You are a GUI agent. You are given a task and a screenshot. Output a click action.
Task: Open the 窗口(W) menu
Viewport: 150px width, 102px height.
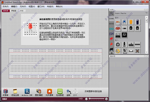(41, 7)
